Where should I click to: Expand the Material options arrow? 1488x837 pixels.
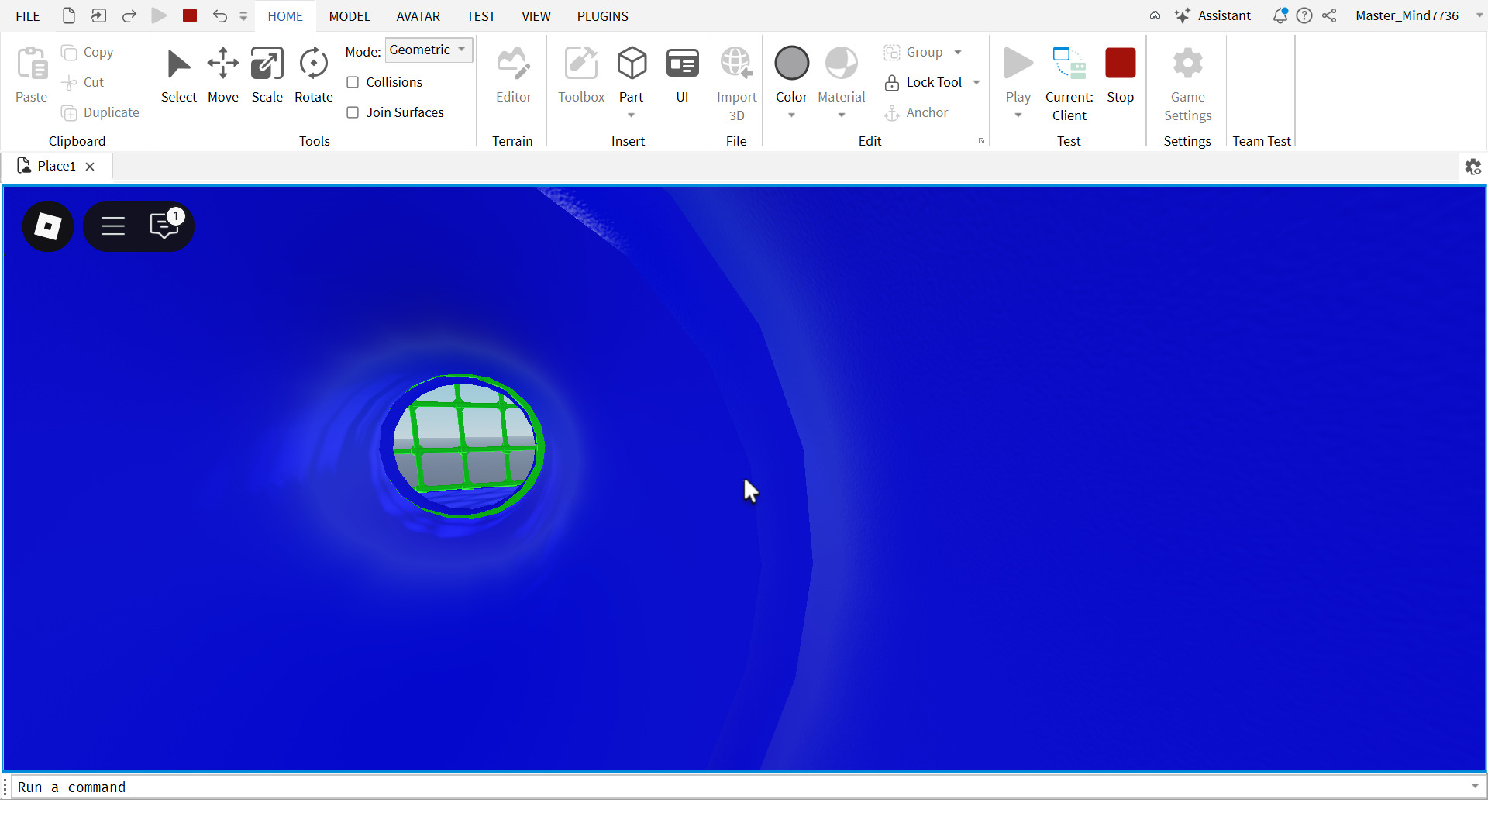click(841, 115)
